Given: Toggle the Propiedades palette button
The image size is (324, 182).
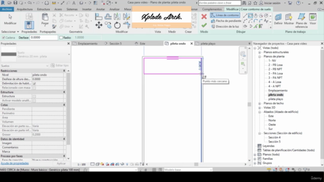Looking at the screenshot, I should pos(29,25).
